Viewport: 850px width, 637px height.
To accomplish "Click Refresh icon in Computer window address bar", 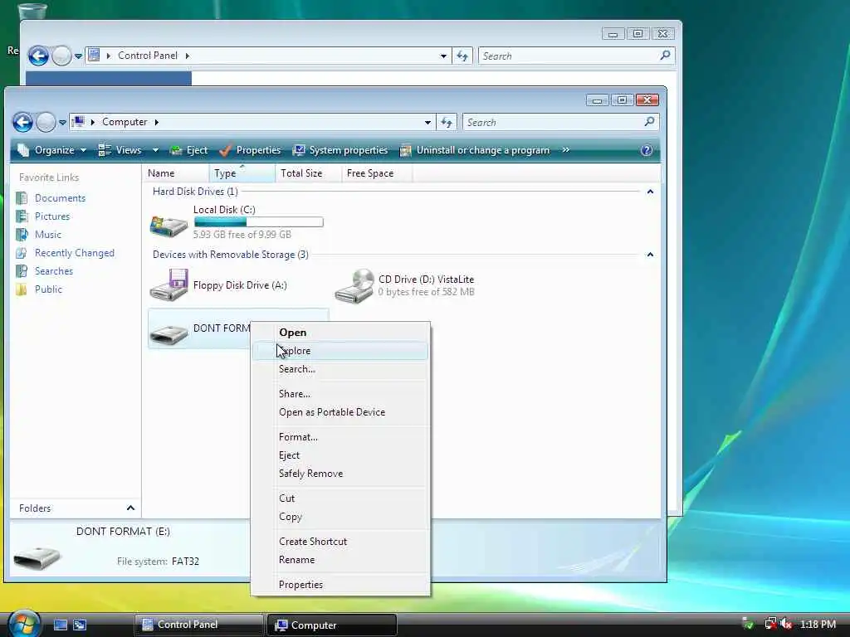I will coord(447,123).
